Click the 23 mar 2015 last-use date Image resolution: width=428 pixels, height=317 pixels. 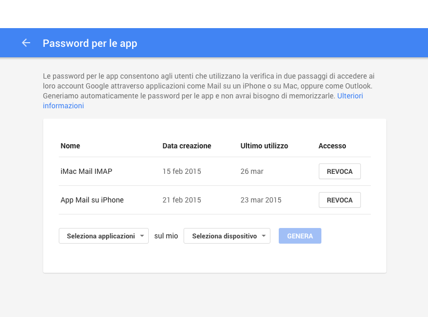click(261, 200)
